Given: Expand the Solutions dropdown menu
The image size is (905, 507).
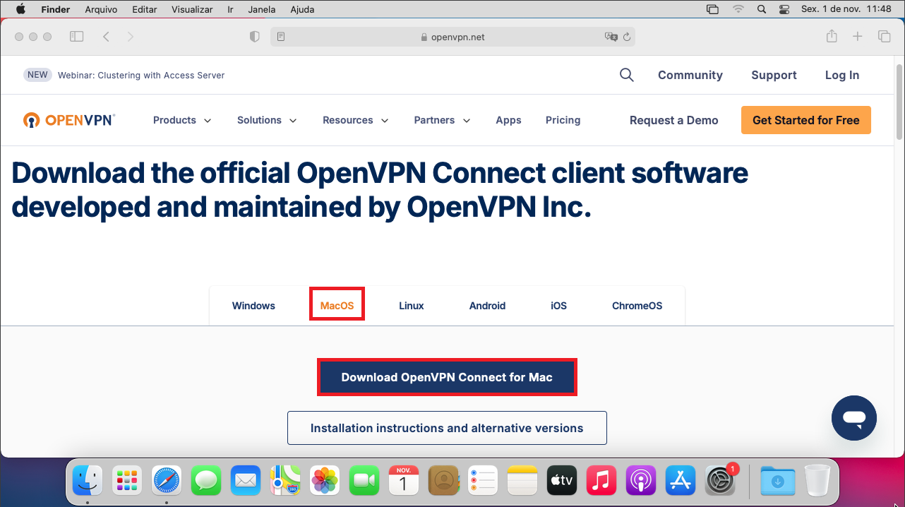Looking at the screenshot, I should (267, 120).
